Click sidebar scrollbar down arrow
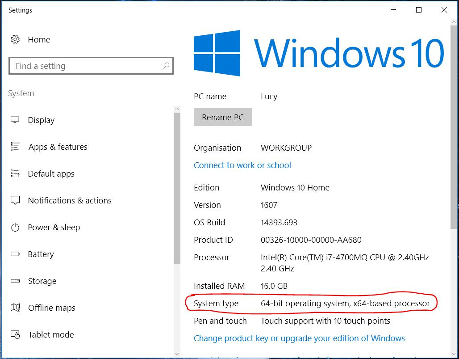Viewport: 459px width, 359px height. [177, 354]
